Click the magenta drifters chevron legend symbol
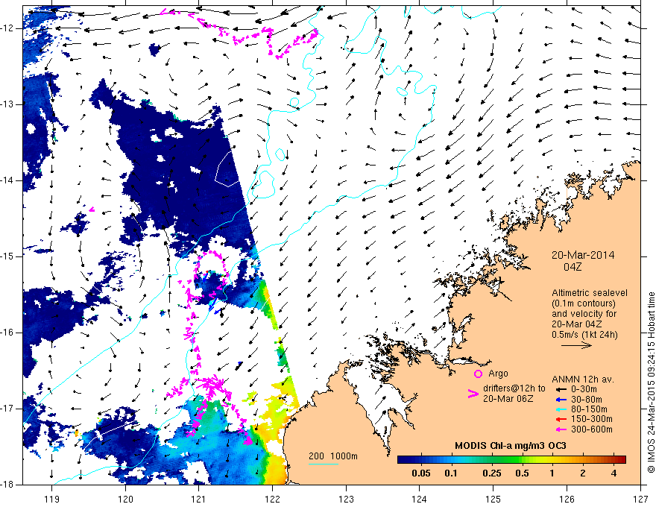 [x=473, y=393]
